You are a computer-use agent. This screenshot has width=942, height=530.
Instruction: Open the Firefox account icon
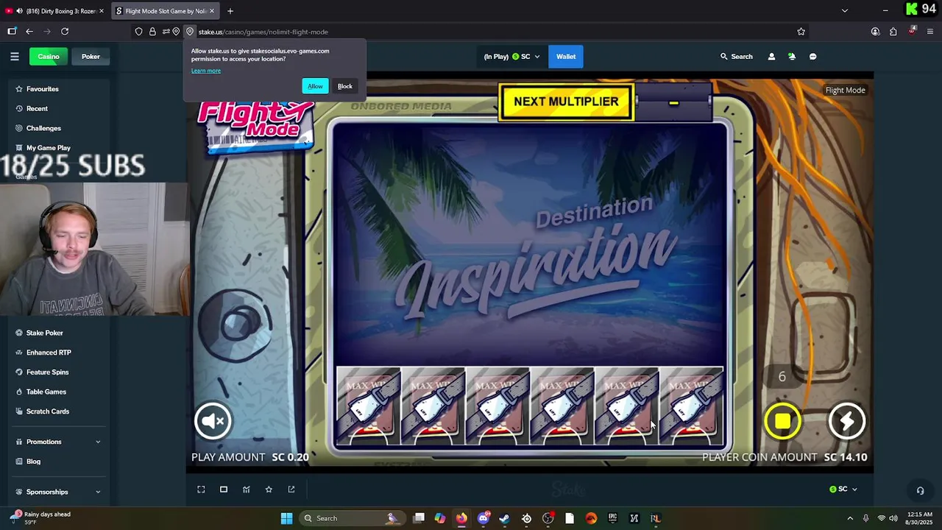pyautogui.click(x=875, y=32)
